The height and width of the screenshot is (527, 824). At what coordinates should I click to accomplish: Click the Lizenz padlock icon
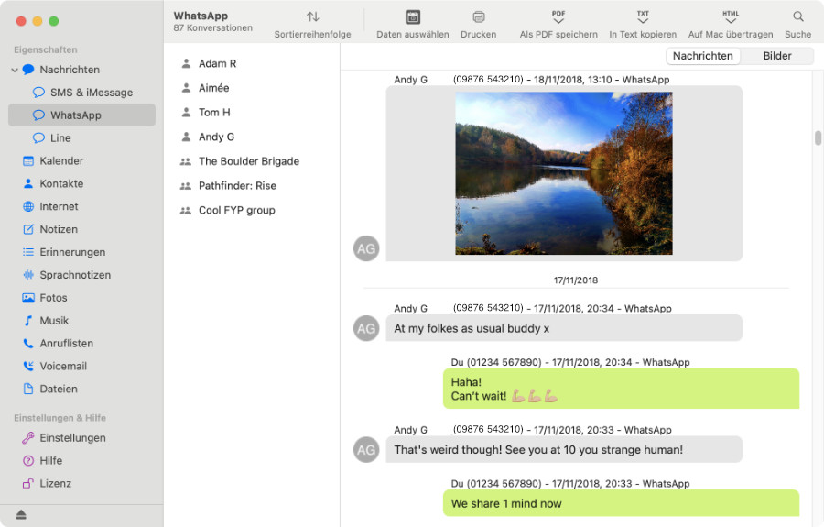[x=28, y=483]
